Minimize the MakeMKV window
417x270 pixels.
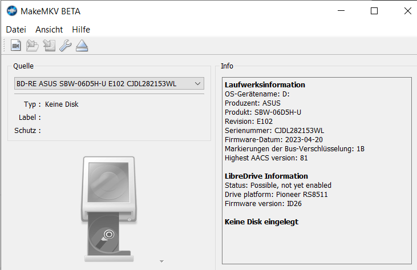[341, 11]
